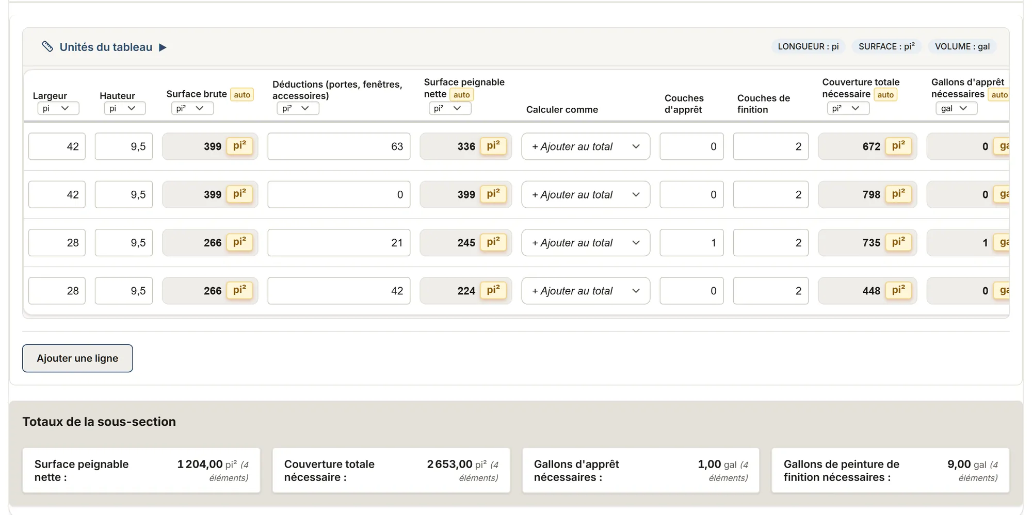The image size is (1032, 515).
Task: Open the Gallons d'apprêt unit dropdown
Action: coord(956,108)
